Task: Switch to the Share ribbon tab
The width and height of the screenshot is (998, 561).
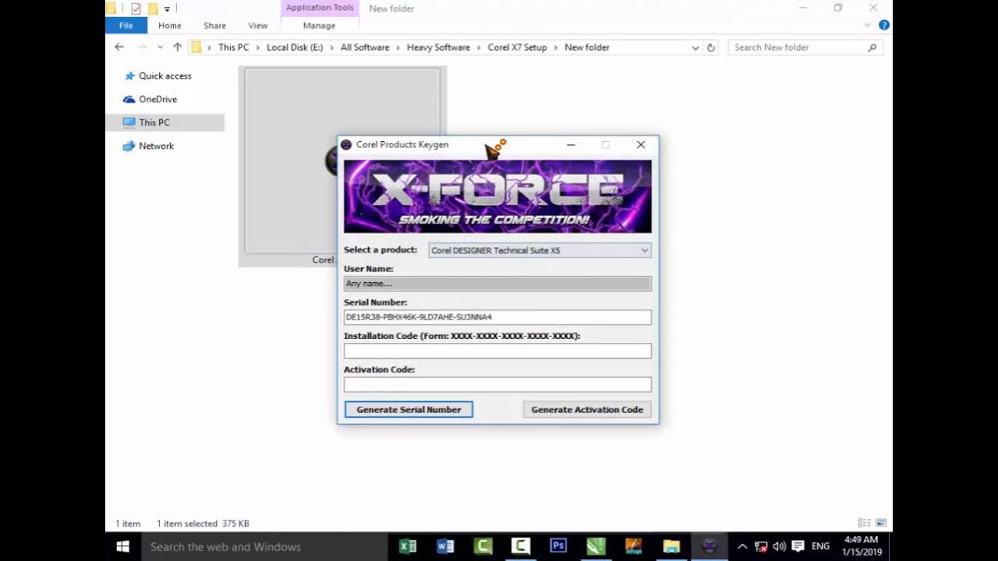Action: click(214, 26)
